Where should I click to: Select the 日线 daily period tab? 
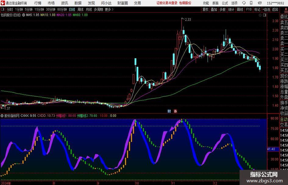coord(72,9)
